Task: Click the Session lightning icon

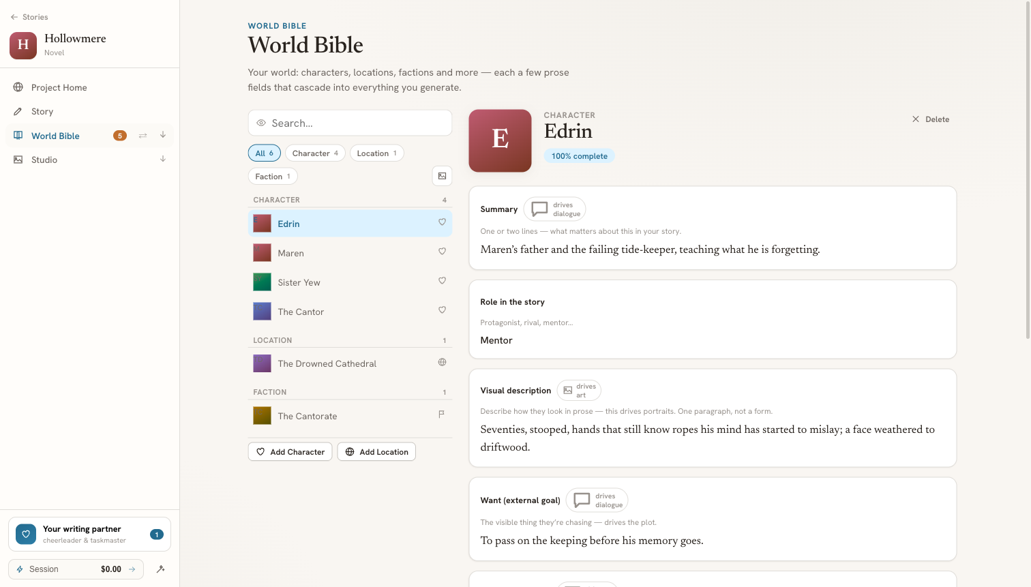Action: tap(20, 569)
